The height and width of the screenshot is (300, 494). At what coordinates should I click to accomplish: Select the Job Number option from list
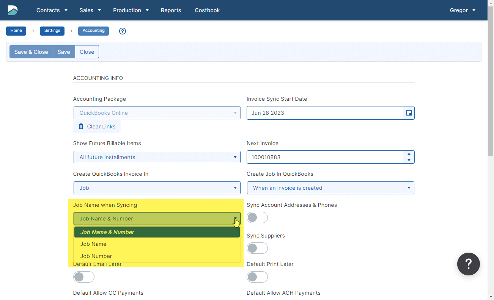[x=96, y=256]
